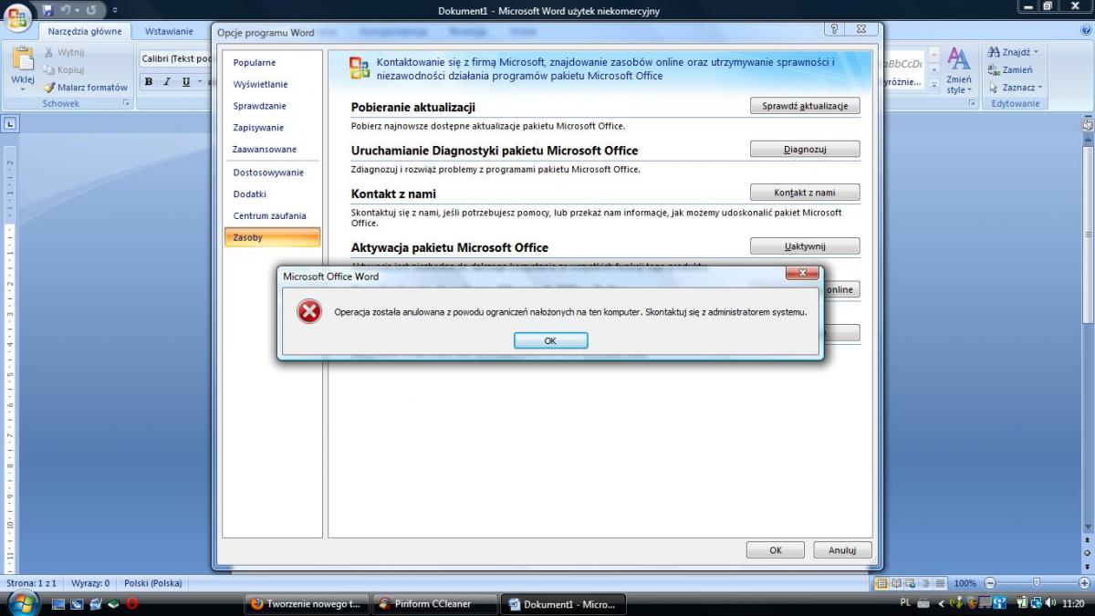1095x616 pixels.
Task: Select Popularne in the options sidebar
Action: click(272, 63)
